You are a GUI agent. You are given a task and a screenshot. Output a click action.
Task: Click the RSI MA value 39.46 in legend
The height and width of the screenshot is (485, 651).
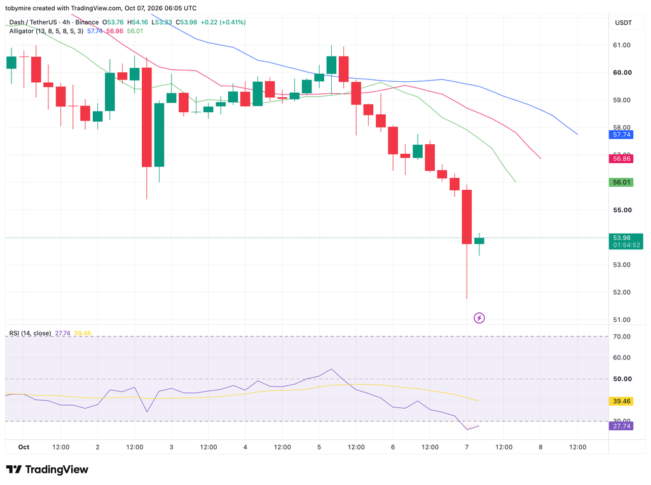(83, 333)
